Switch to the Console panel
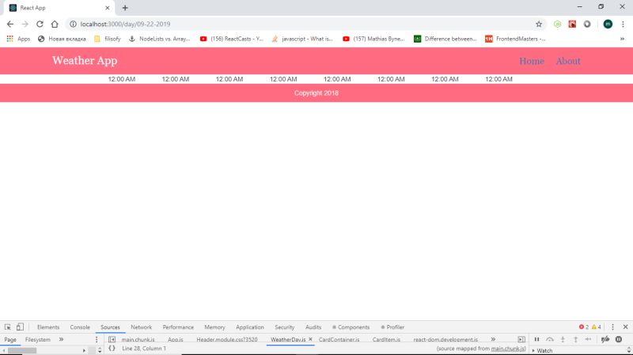 tap(80, 327)
